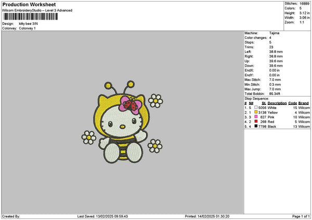Click the 'Color changes:' label

coord(256,38)
